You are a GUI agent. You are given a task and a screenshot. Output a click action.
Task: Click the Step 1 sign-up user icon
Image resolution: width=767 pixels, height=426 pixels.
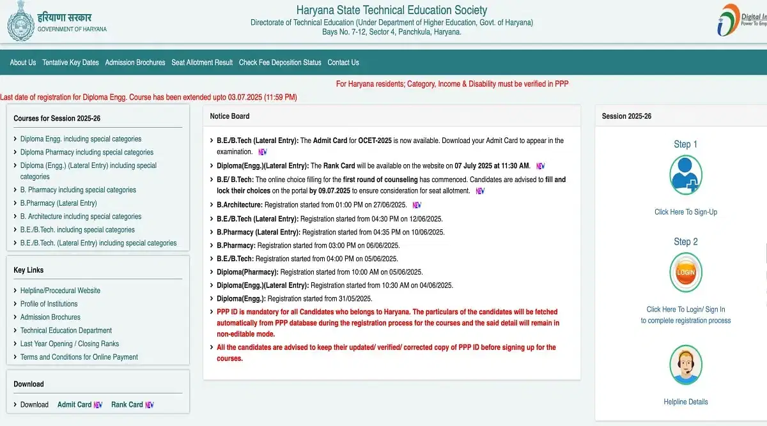[x=686, y=174]
